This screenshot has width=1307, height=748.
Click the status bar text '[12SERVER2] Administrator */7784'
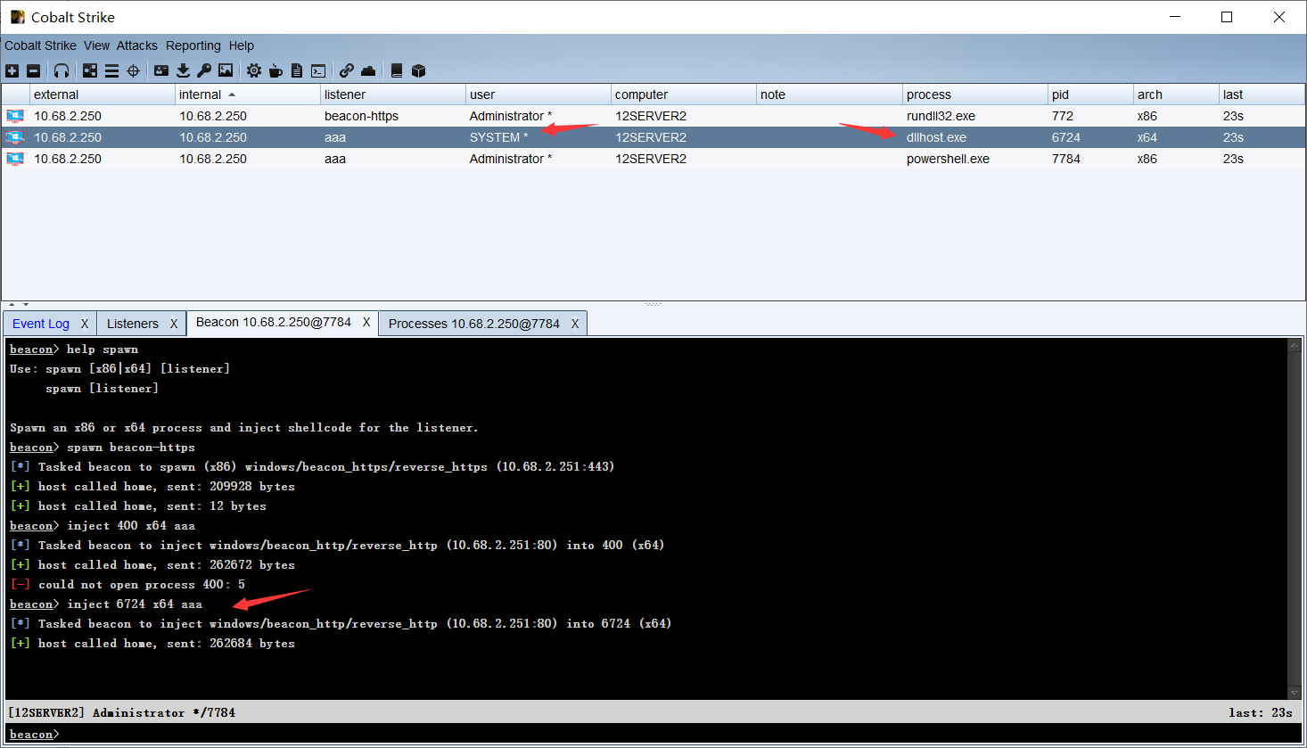tap(122, 712)
